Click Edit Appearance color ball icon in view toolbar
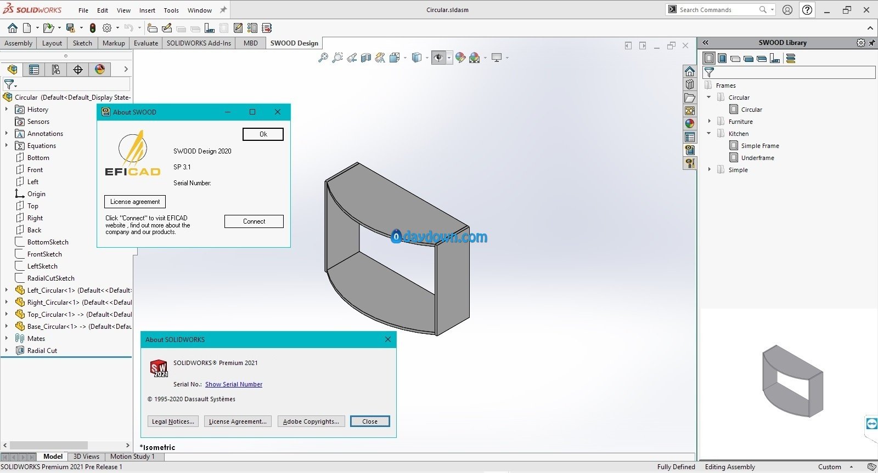The width and height of the screenshot is (878, 473). click(460, 58)
